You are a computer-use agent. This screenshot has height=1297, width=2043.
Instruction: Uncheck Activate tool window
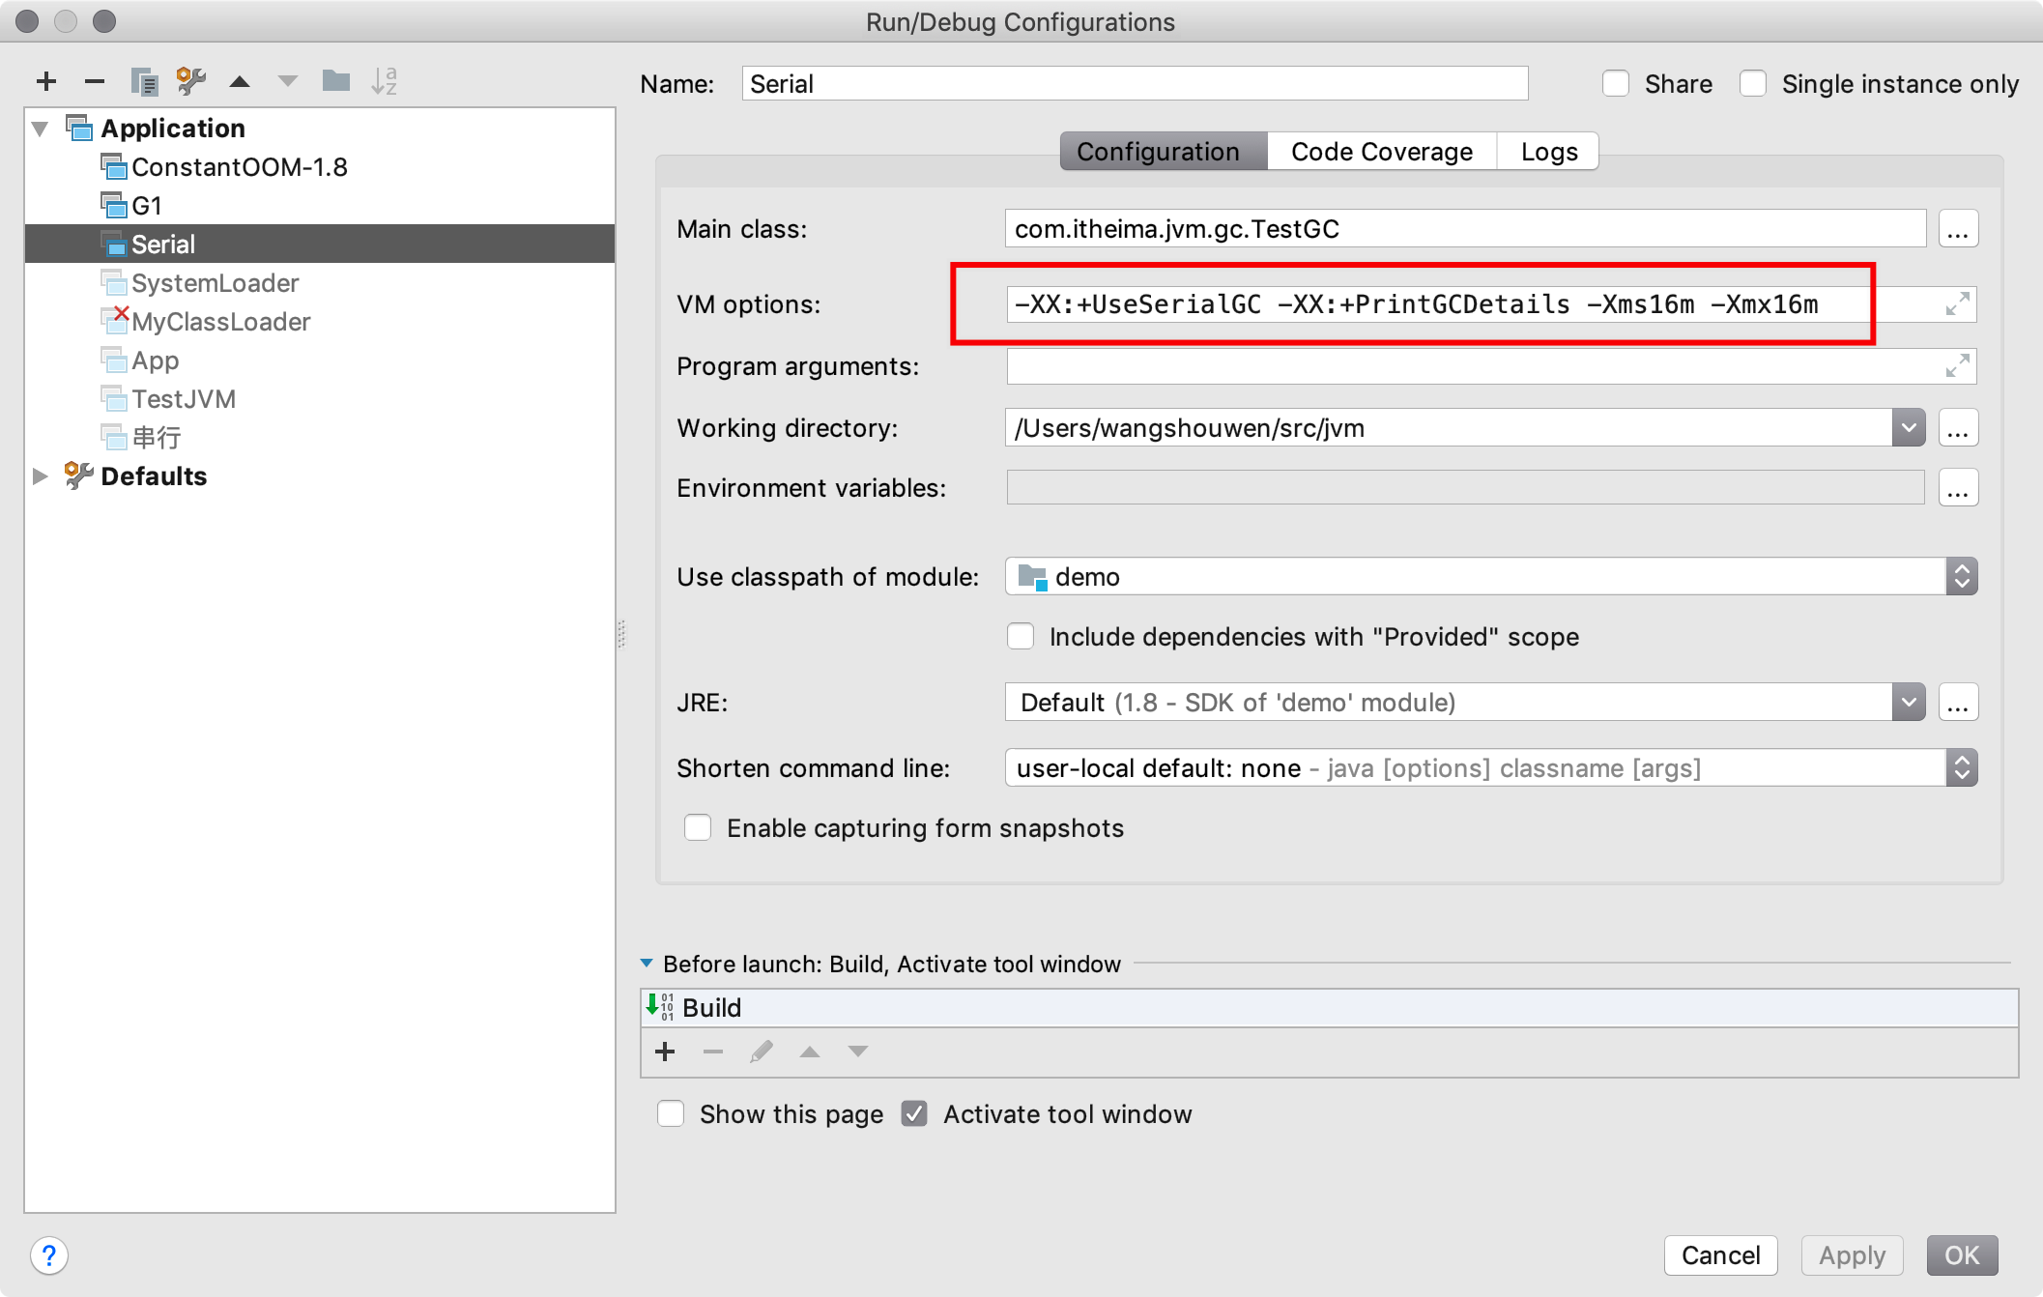click(914, 1114)
